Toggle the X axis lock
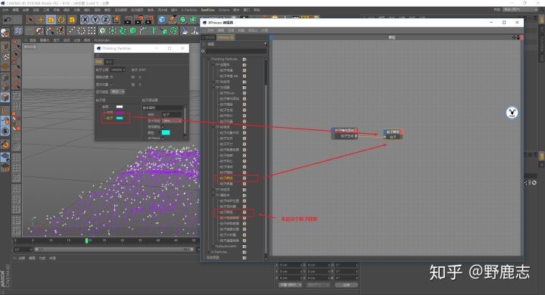This screenshot has height=295, width=545. click(x=85, y=20)
